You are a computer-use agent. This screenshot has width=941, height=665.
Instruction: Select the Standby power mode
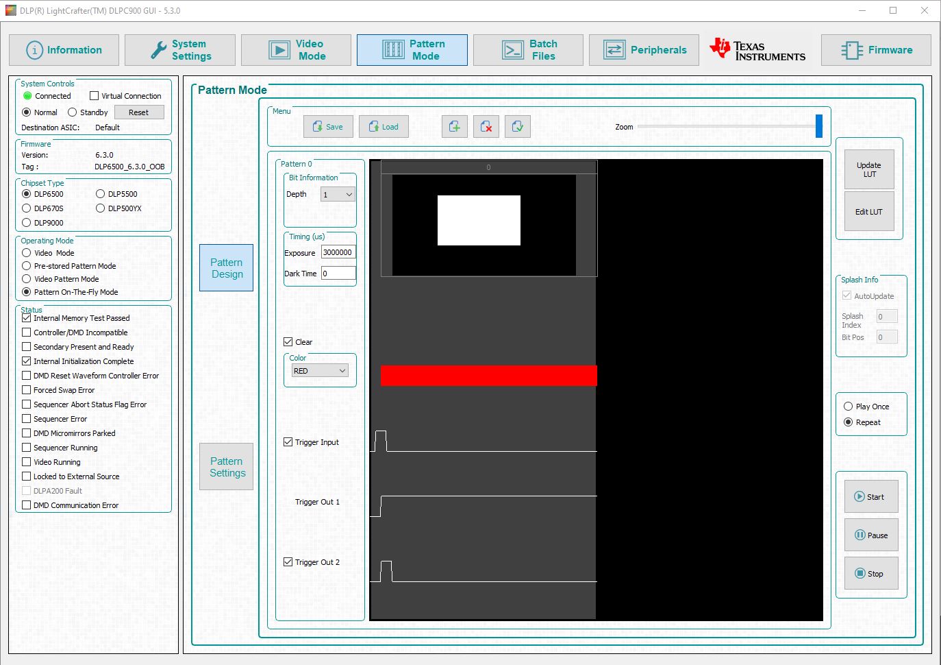(72, 112)
